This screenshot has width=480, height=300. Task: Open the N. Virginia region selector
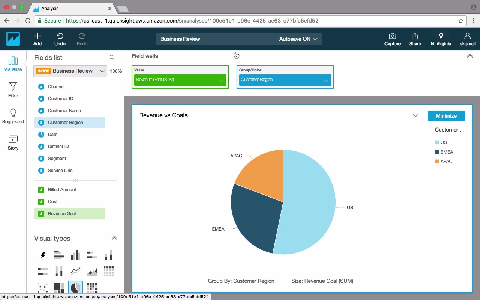coord(441,39)
